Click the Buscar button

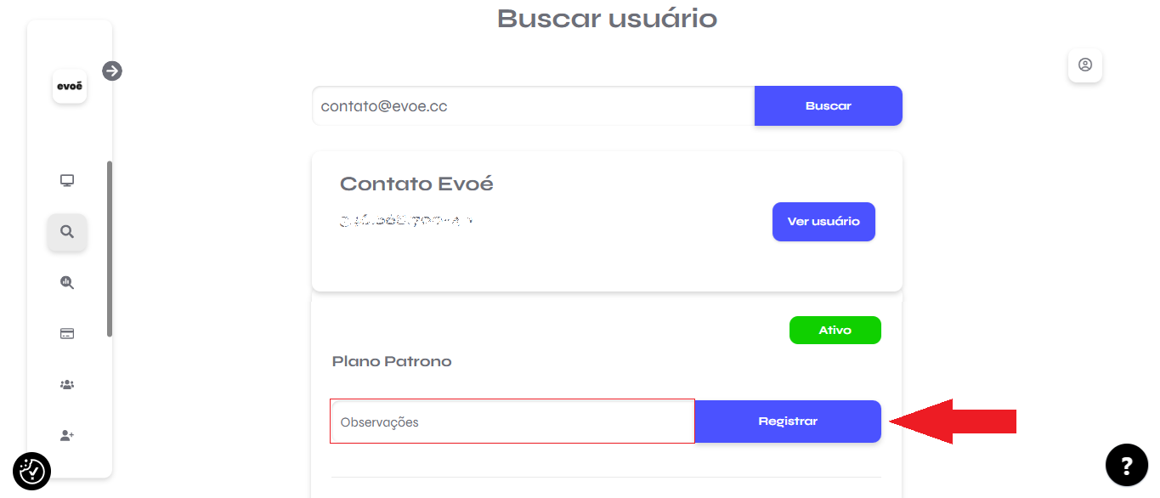click(x=829, y=106)
